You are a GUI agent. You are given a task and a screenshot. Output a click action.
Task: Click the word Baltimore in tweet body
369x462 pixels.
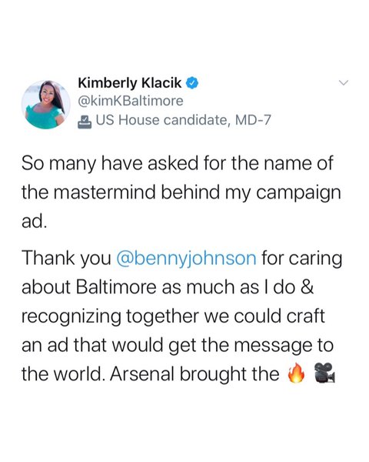(x=116, y=287)
